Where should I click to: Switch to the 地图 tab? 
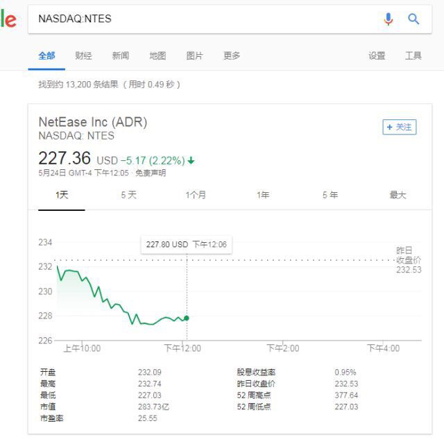tap(157, 55)
